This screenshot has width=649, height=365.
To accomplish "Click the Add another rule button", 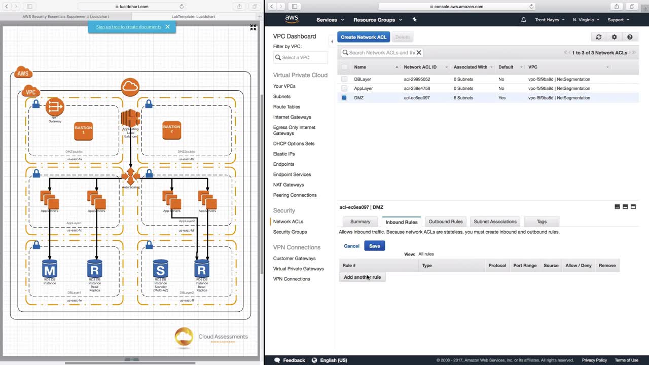I will (x=362, y=277).
